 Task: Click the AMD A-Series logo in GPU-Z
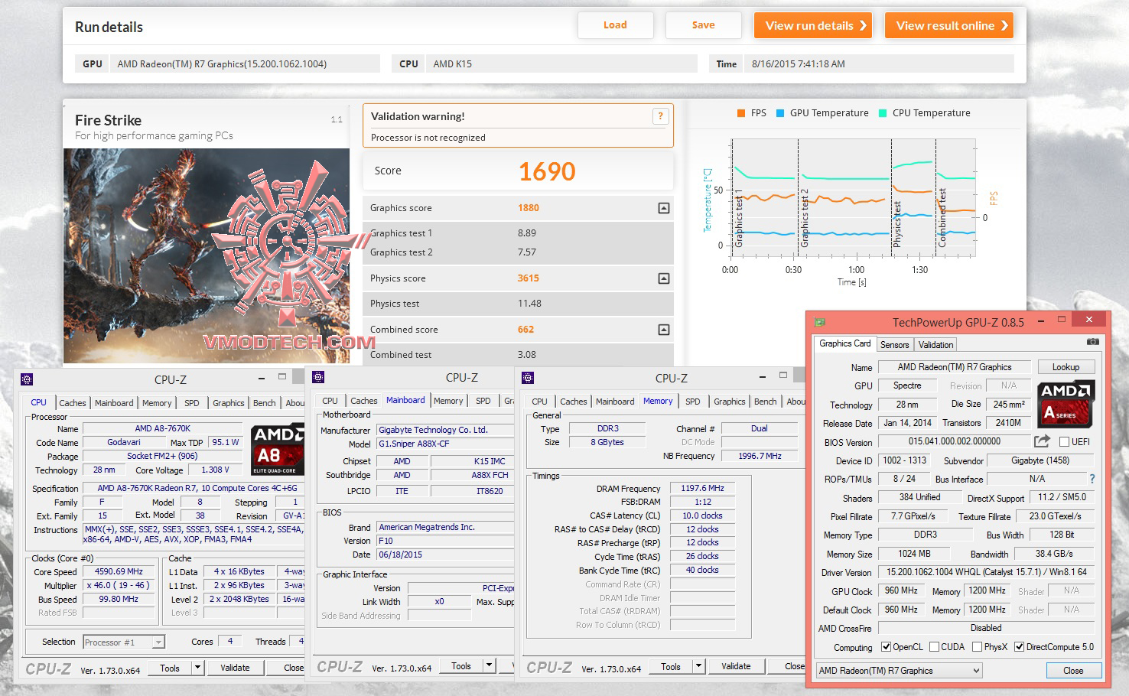pos(1066,403)
